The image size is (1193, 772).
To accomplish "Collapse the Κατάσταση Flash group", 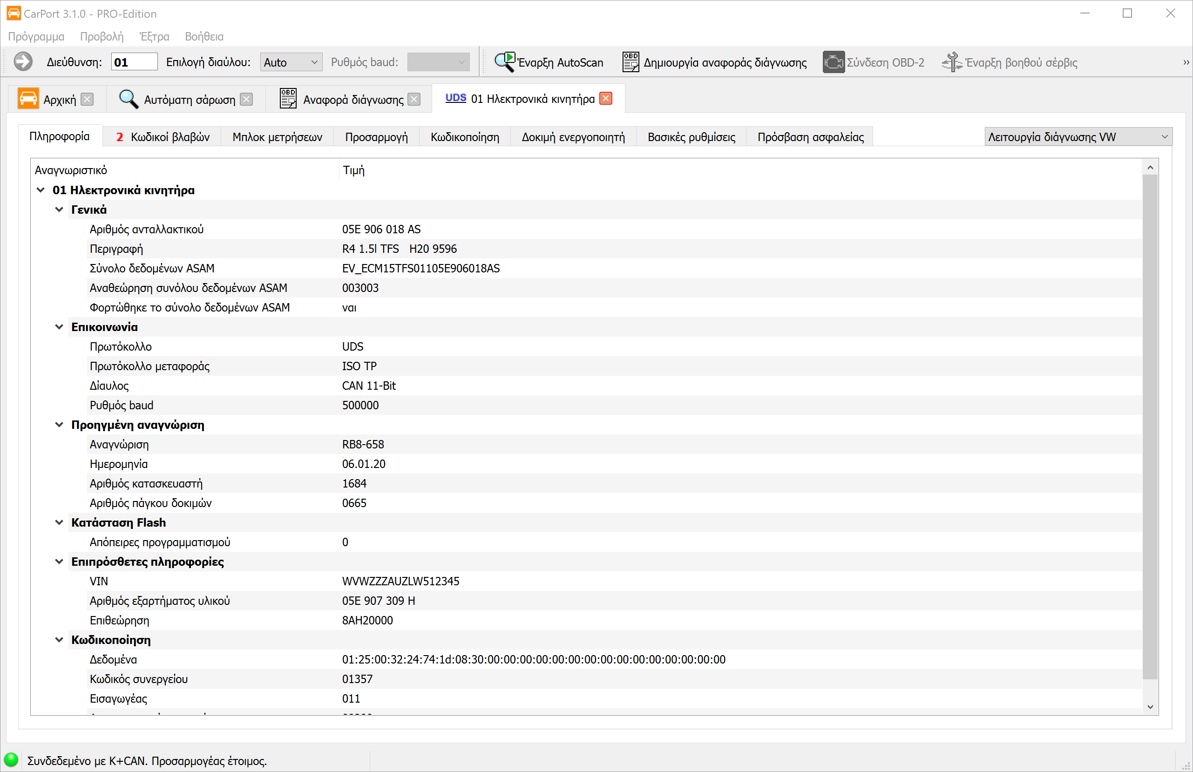I will tap(59, 522).
